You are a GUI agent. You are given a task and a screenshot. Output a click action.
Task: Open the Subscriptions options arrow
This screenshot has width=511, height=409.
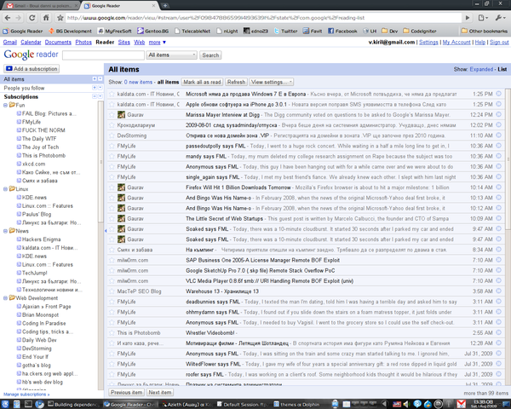click(x=100, y=96)
